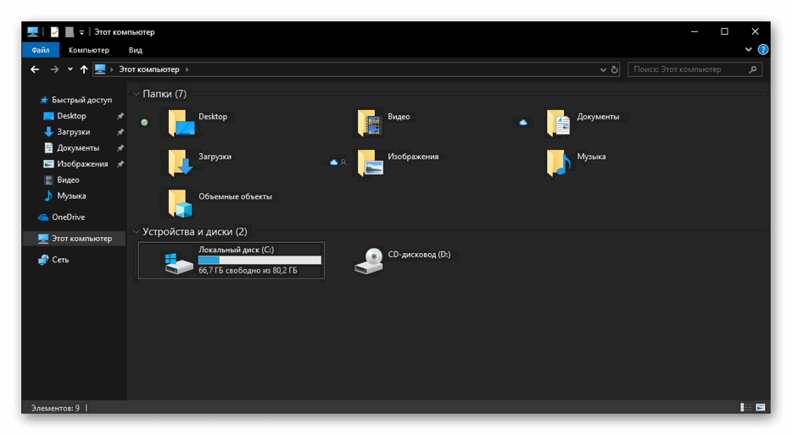Collapse the Папки (7) group

pos(136,94)
